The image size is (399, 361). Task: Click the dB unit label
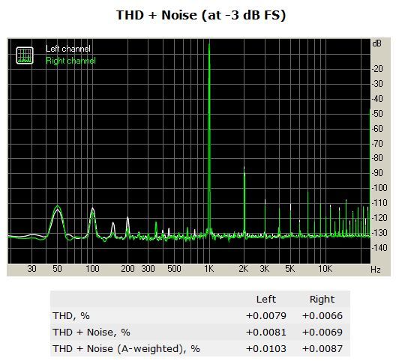(376, 43)
